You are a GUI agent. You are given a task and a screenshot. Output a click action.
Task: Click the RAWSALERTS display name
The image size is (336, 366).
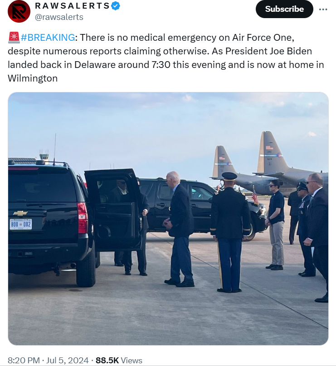72,6
